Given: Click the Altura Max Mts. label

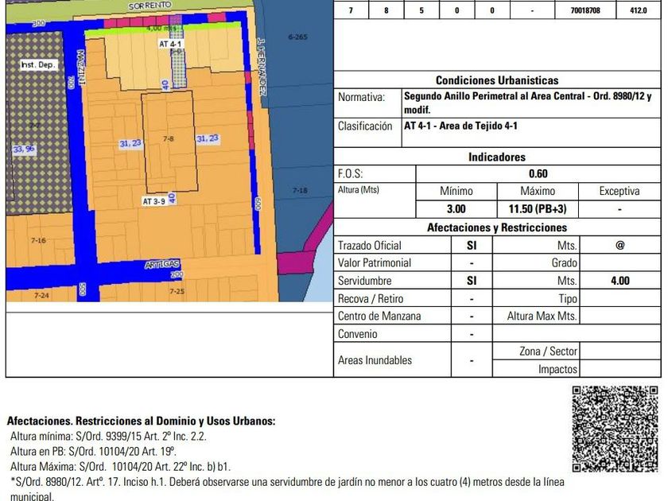Looking at the screenshot, I should tap(542, 317).
